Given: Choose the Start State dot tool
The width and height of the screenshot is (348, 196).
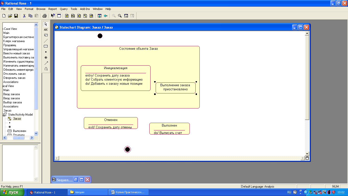Looking at the screenshot, I should click(x=46, y=52).
